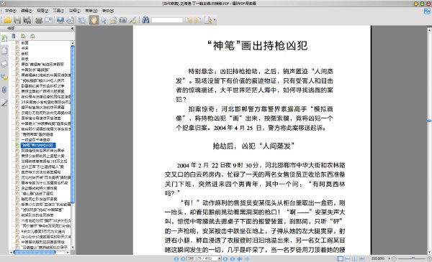
Task: Click the delete bookmark trash icon
Action: point(13,36)
